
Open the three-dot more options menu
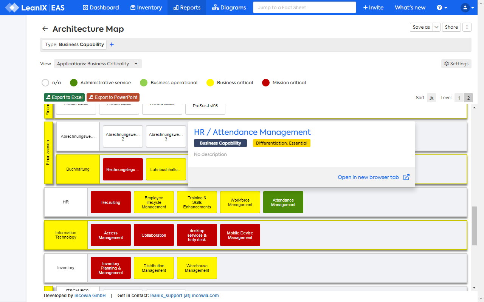(x=467, y=27)
